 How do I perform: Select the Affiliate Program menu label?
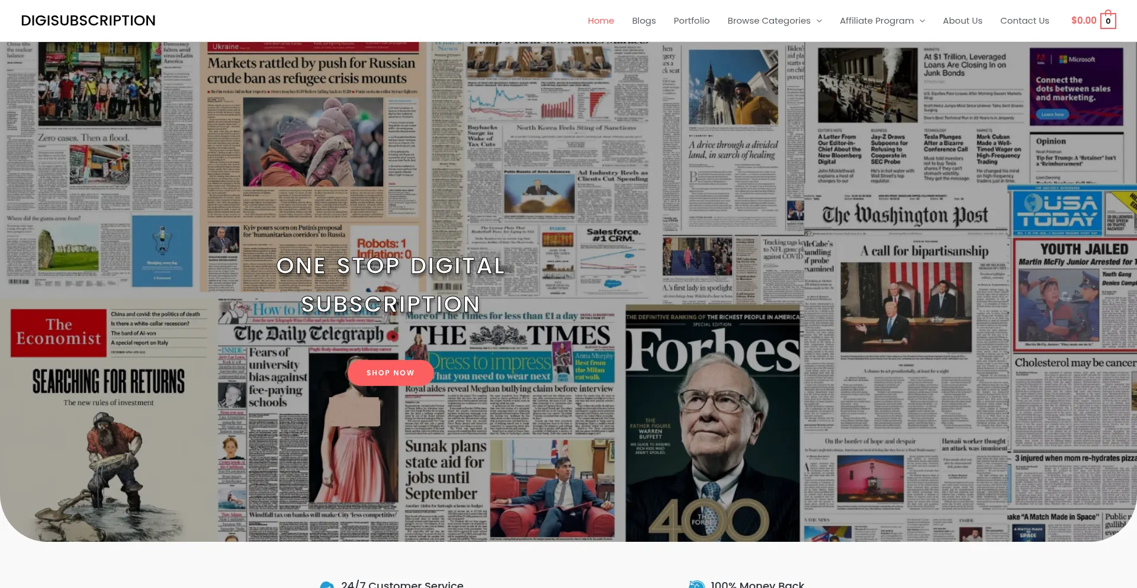[x=876, y=21]
